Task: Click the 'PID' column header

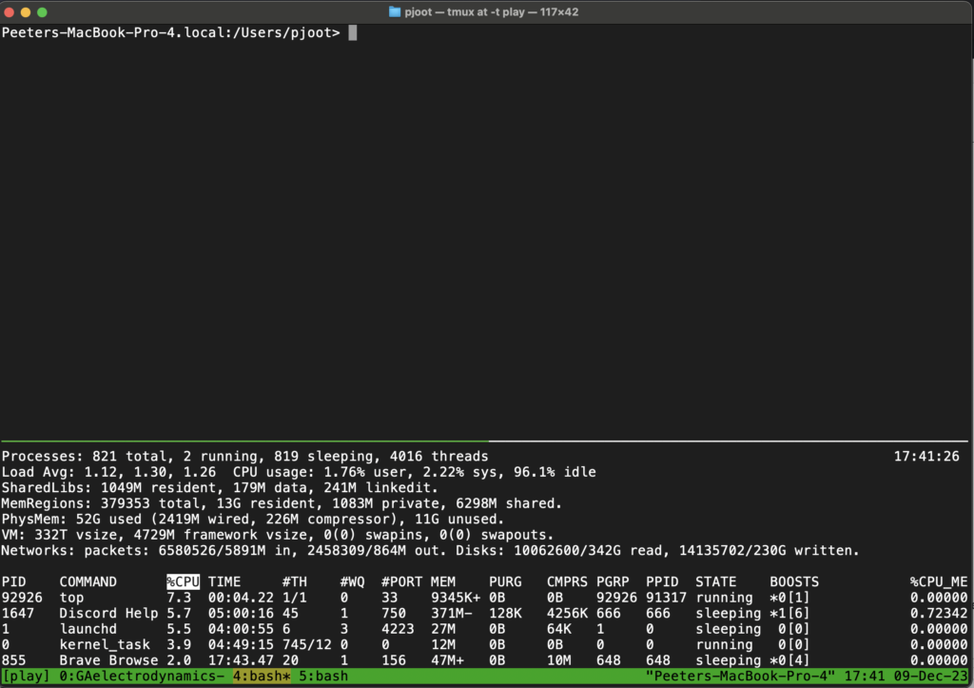Action: coord(13,581)
